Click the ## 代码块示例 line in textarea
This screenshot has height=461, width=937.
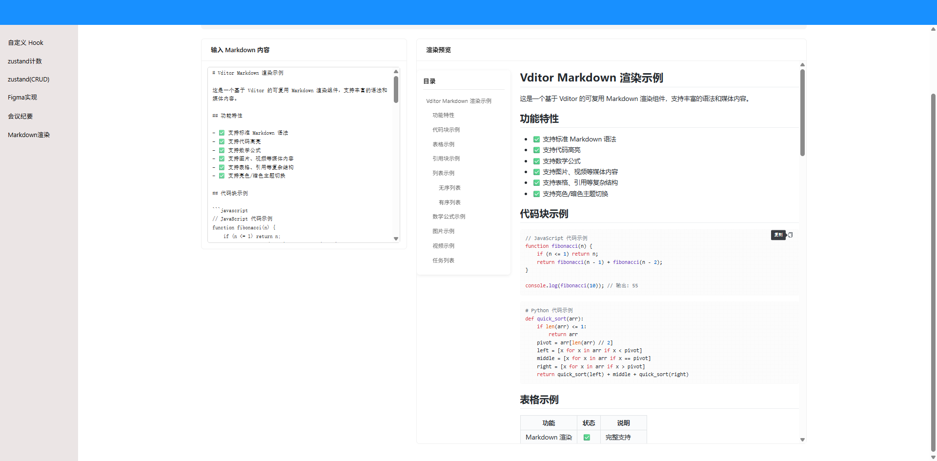(x=230, y=193)
